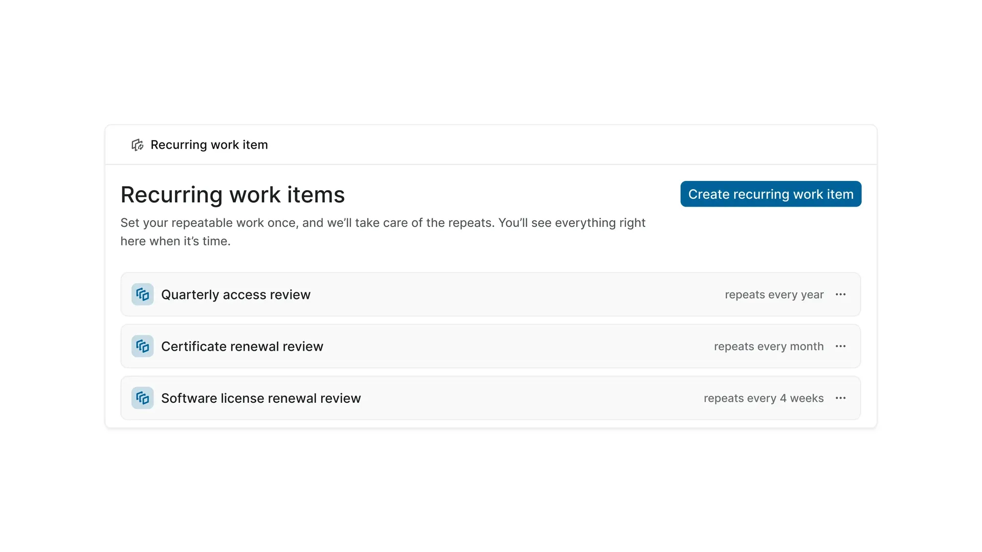Open the Software license renewal review item
The height and width of the screenshot is (552, 982).
point(490,398)
